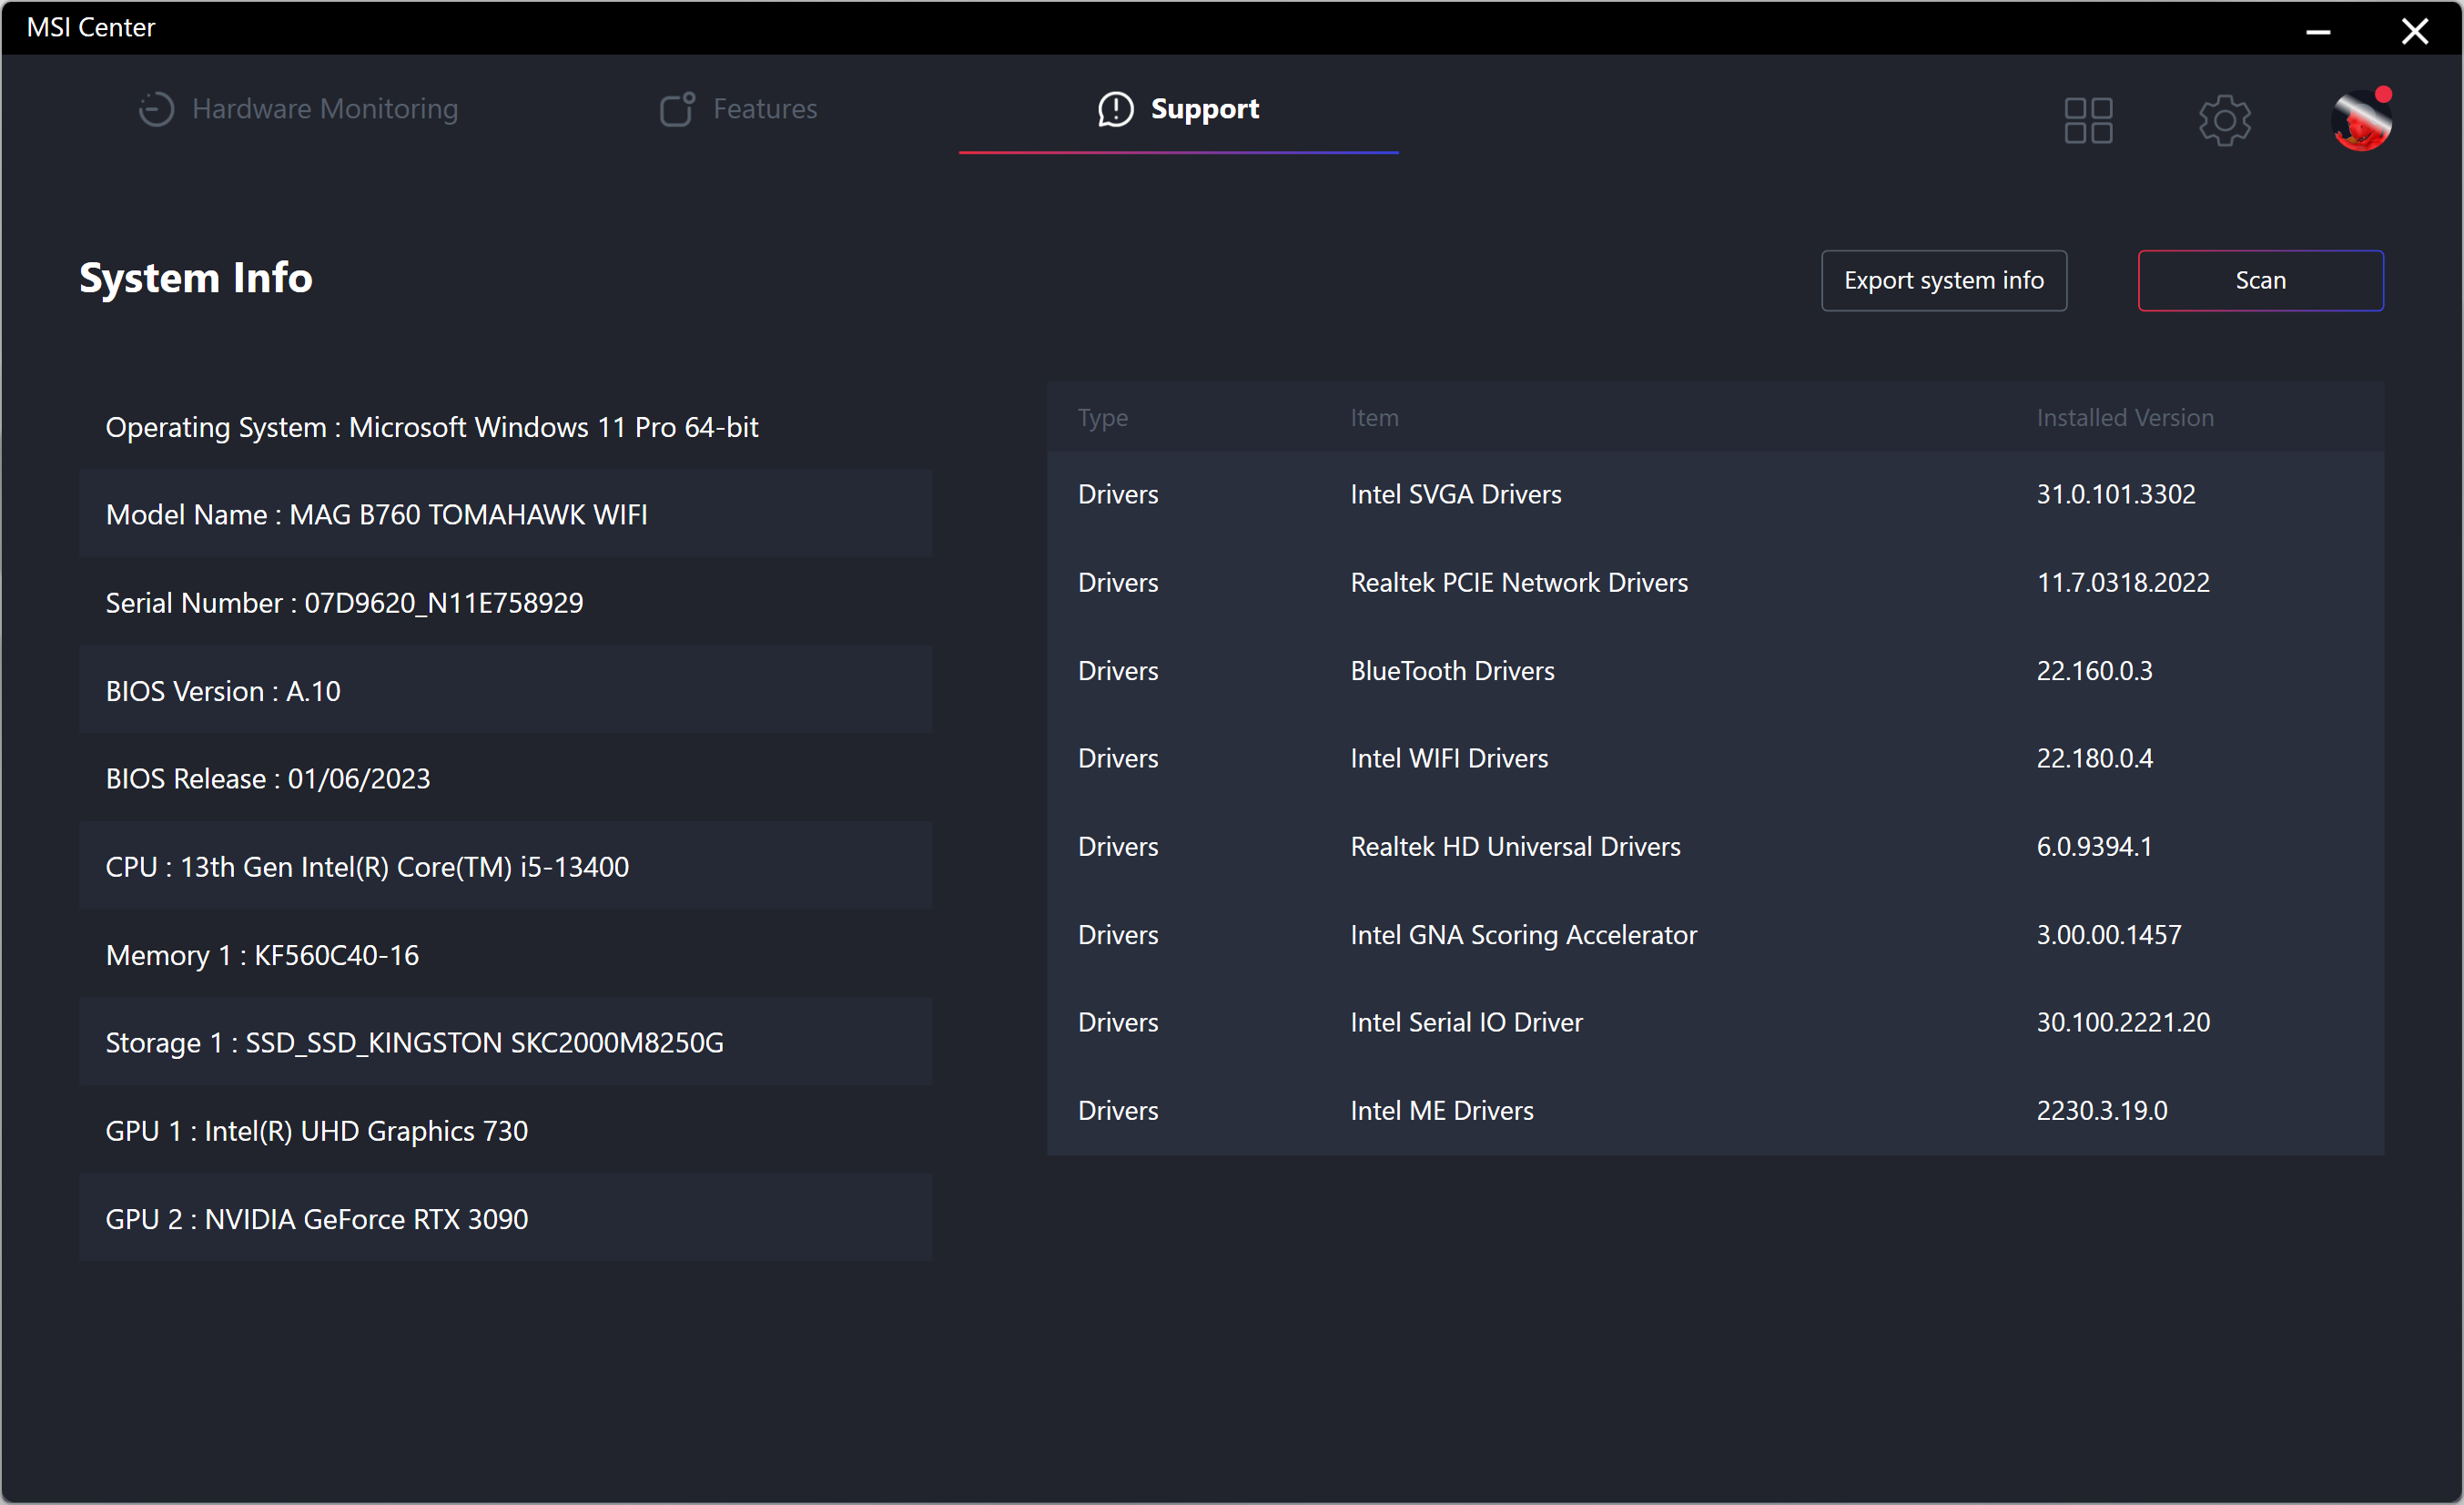Click Drivers type in Intel ME row
Viewport: 2464px width, 1505px height.
[1117, 1110]
